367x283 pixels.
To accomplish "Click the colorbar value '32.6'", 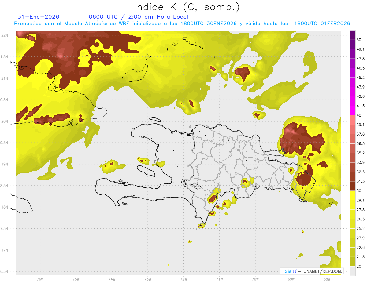I will click(360, 172).
